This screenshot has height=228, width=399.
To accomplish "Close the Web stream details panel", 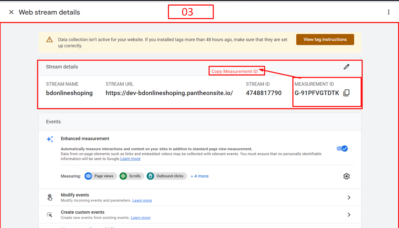I will pyautogui.click(x=11, y=12).
